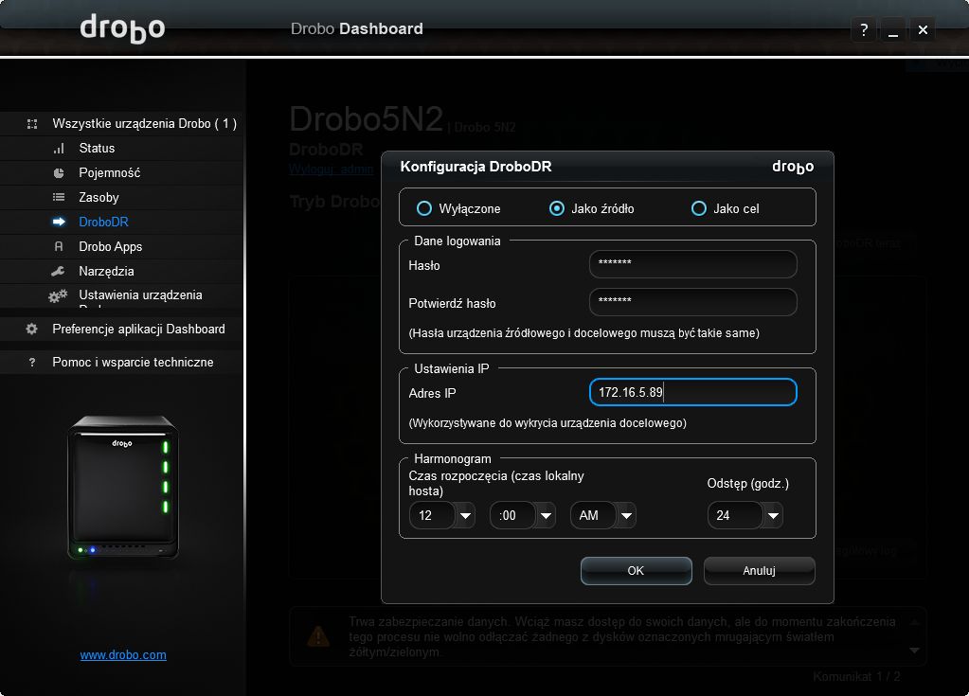Click the Narzędzia wrench icon

(58, 271)
